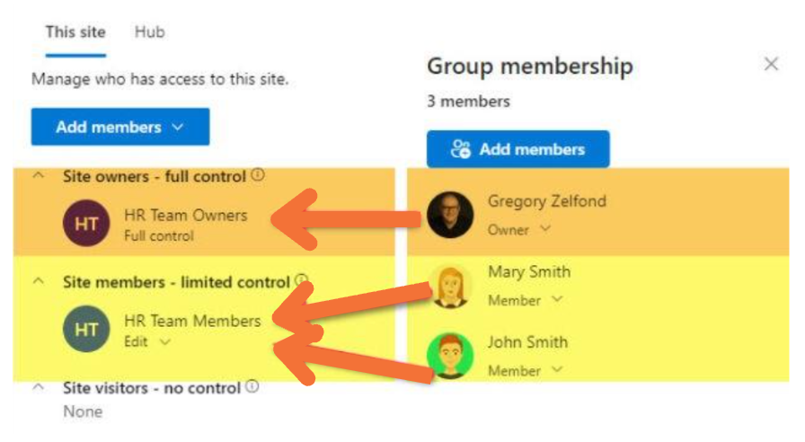
Task: Collapse the Site owners section
Action: [x=39, y=176]
